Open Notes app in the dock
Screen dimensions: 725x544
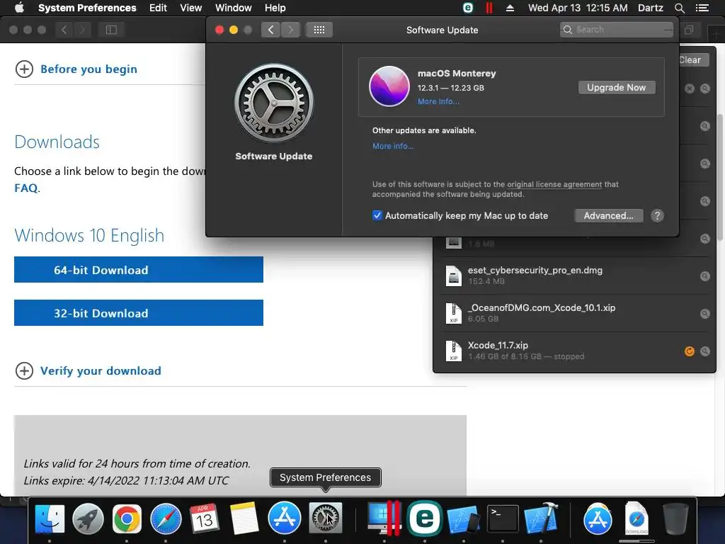click(x=244, y=518)
